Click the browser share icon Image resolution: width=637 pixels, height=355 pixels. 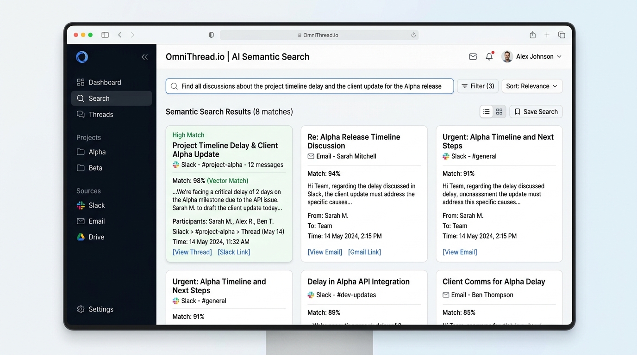click(533, 35)
